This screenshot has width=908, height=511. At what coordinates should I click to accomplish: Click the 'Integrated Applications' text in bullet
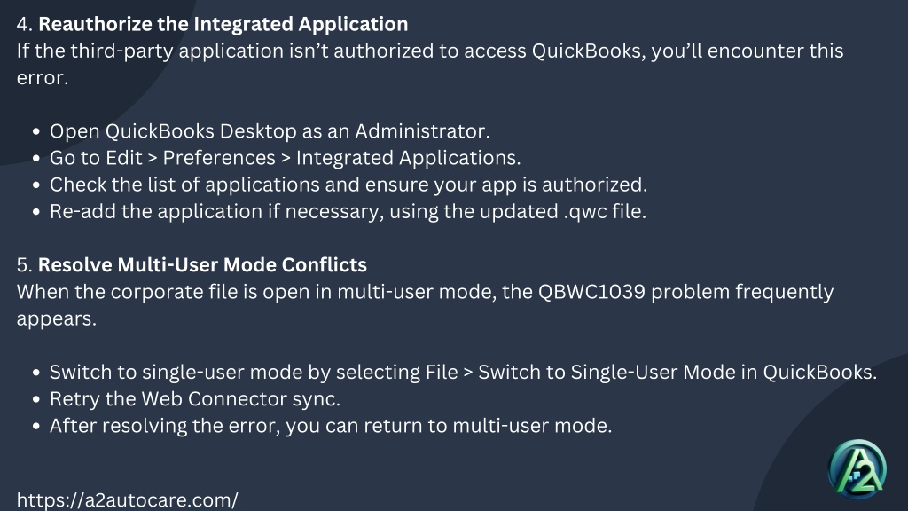[408, 158]
